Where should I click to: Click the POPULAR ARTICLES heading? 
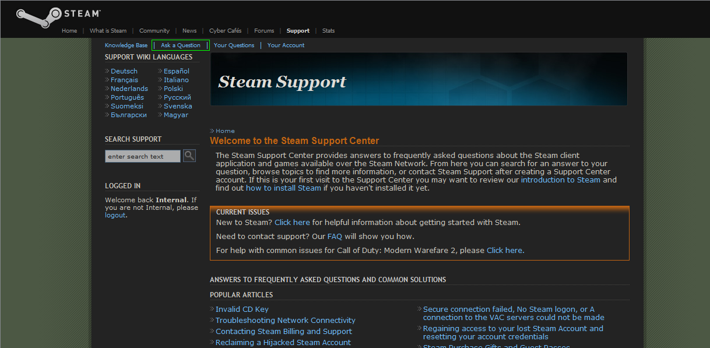pyautogui.click(x=241, y=295)
